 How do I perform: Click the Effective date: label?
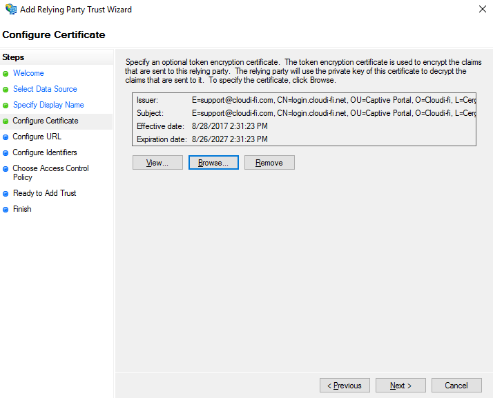click(160, 126)
